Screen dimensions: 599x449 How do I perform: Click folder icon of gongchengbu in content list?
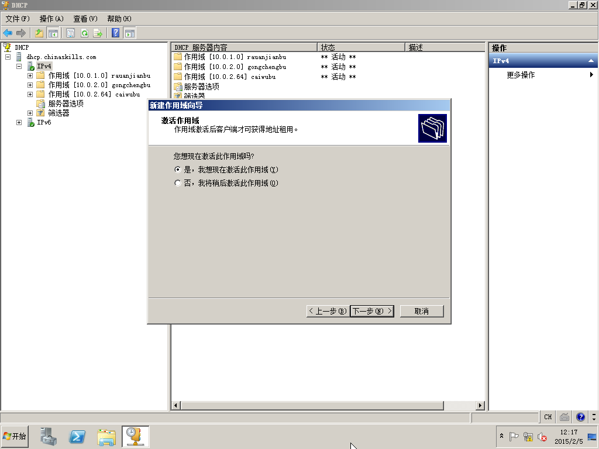pyautogui.click(x=178, y=67)
